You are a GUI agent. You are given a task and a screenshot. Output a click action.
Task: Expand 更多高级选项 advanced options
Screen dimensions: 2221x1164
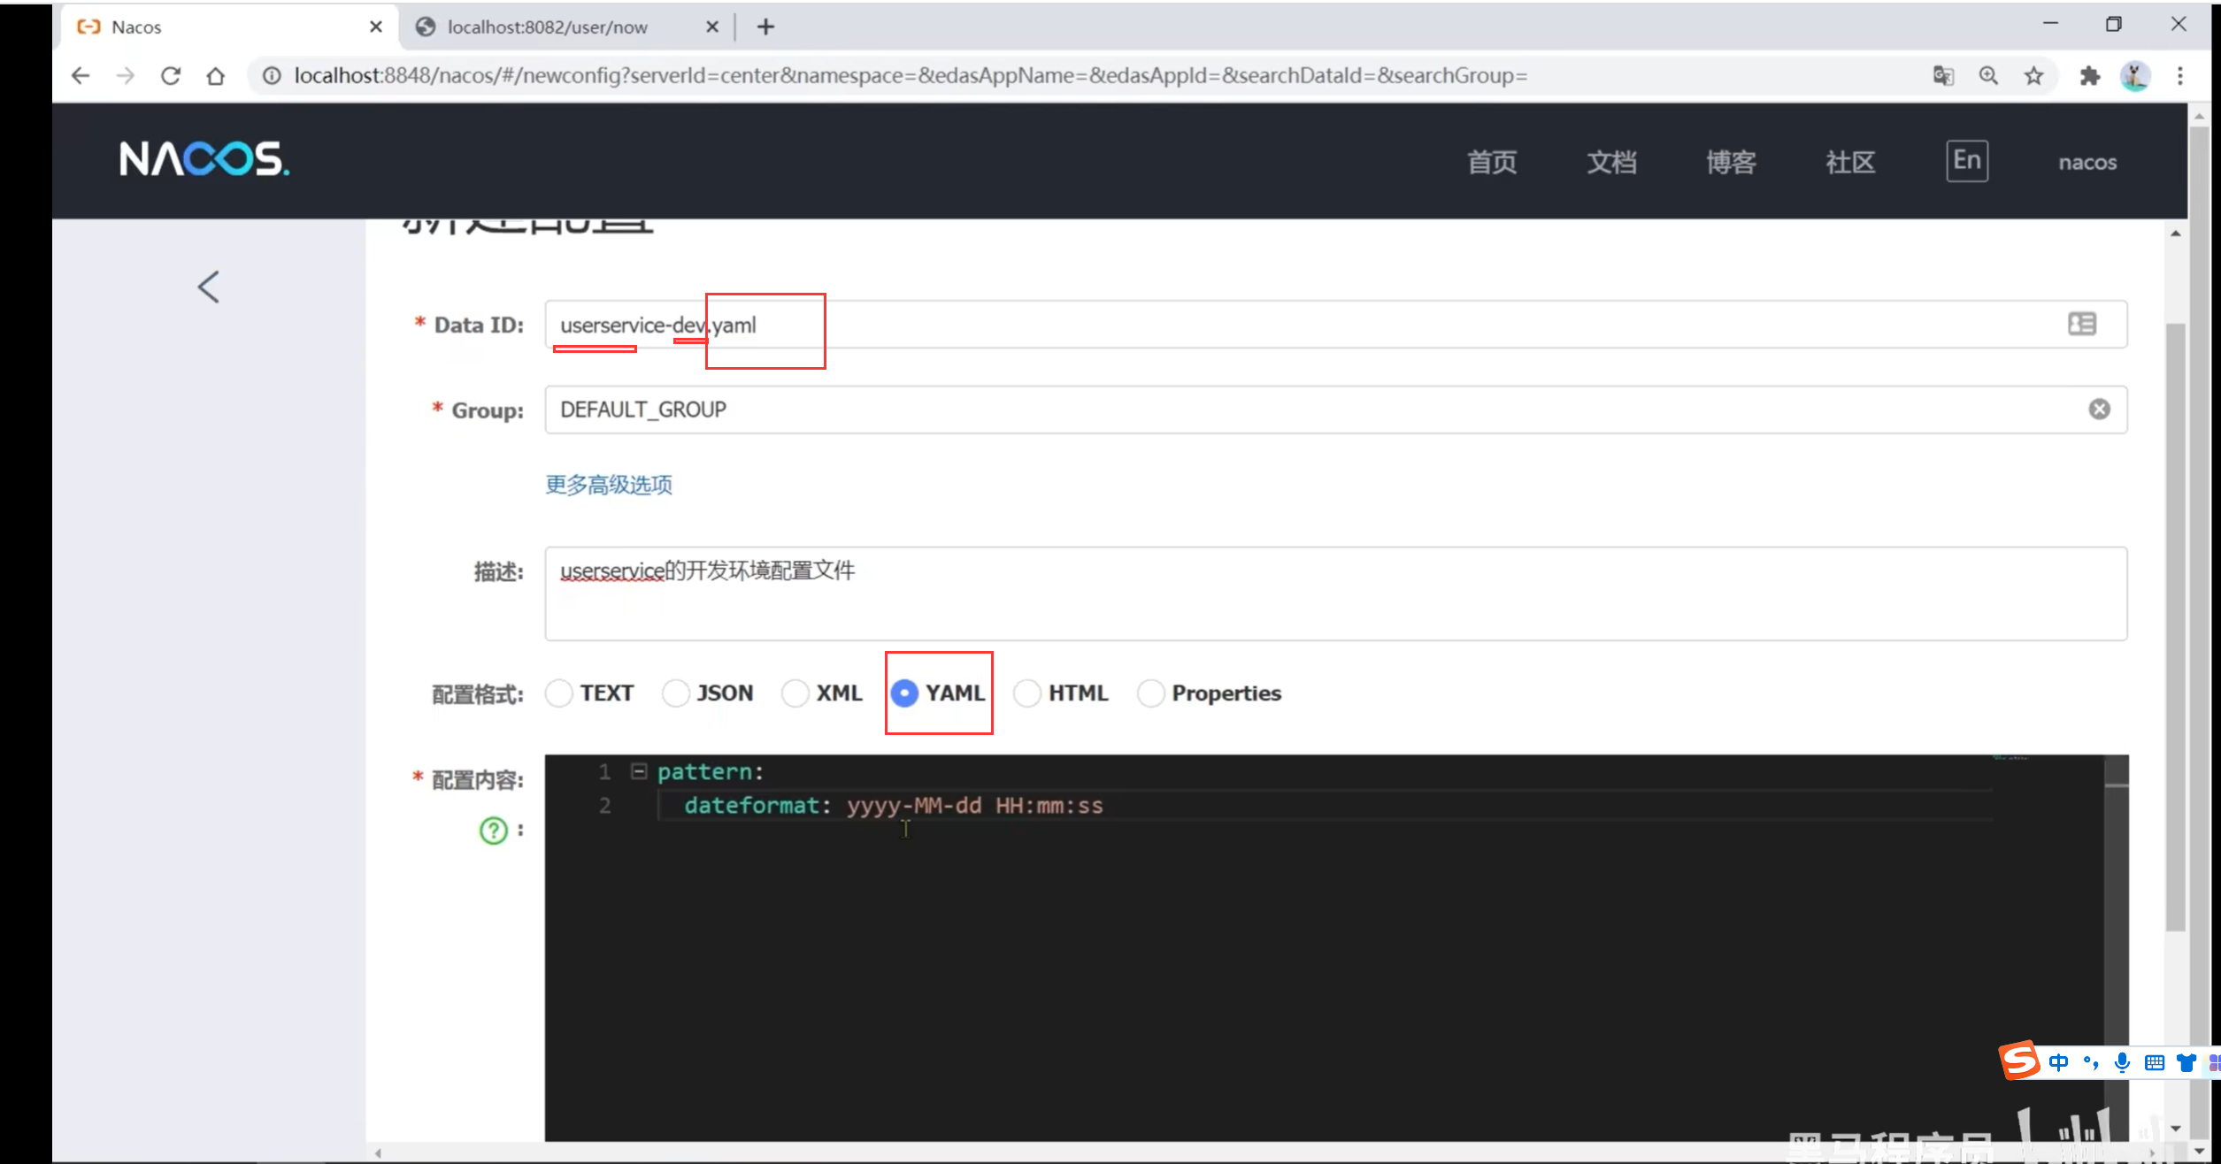point(609,485)
